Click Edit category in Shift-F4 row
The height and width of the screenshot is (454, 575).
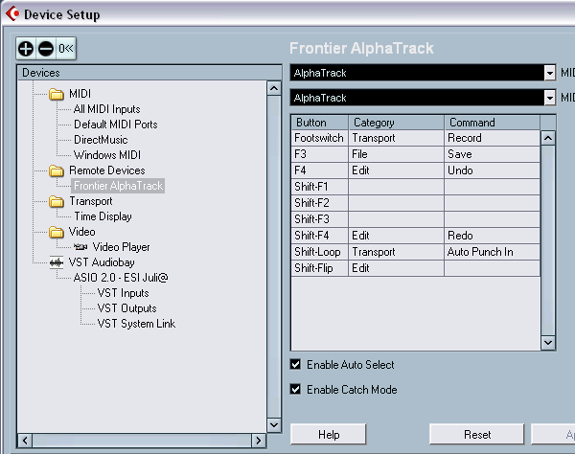point(396,236)
